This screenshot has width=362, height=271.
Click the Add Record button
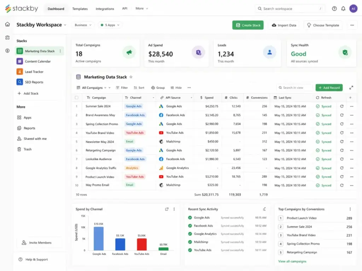(x=329, y=88)
